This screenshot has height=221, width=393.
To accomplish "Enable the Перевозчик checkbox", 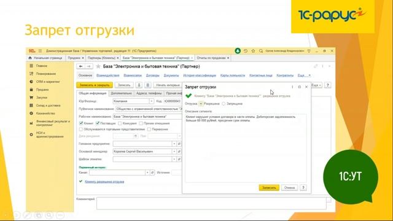I will (x=149, y=130).
